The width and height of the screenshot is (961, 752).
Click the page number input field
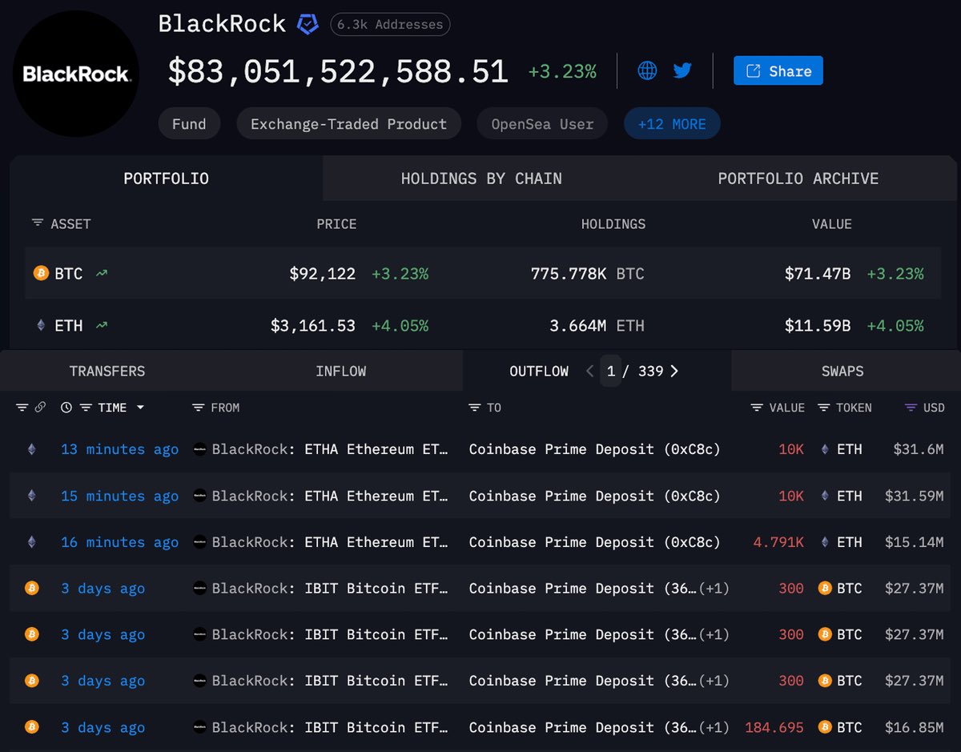coord(611,371)
